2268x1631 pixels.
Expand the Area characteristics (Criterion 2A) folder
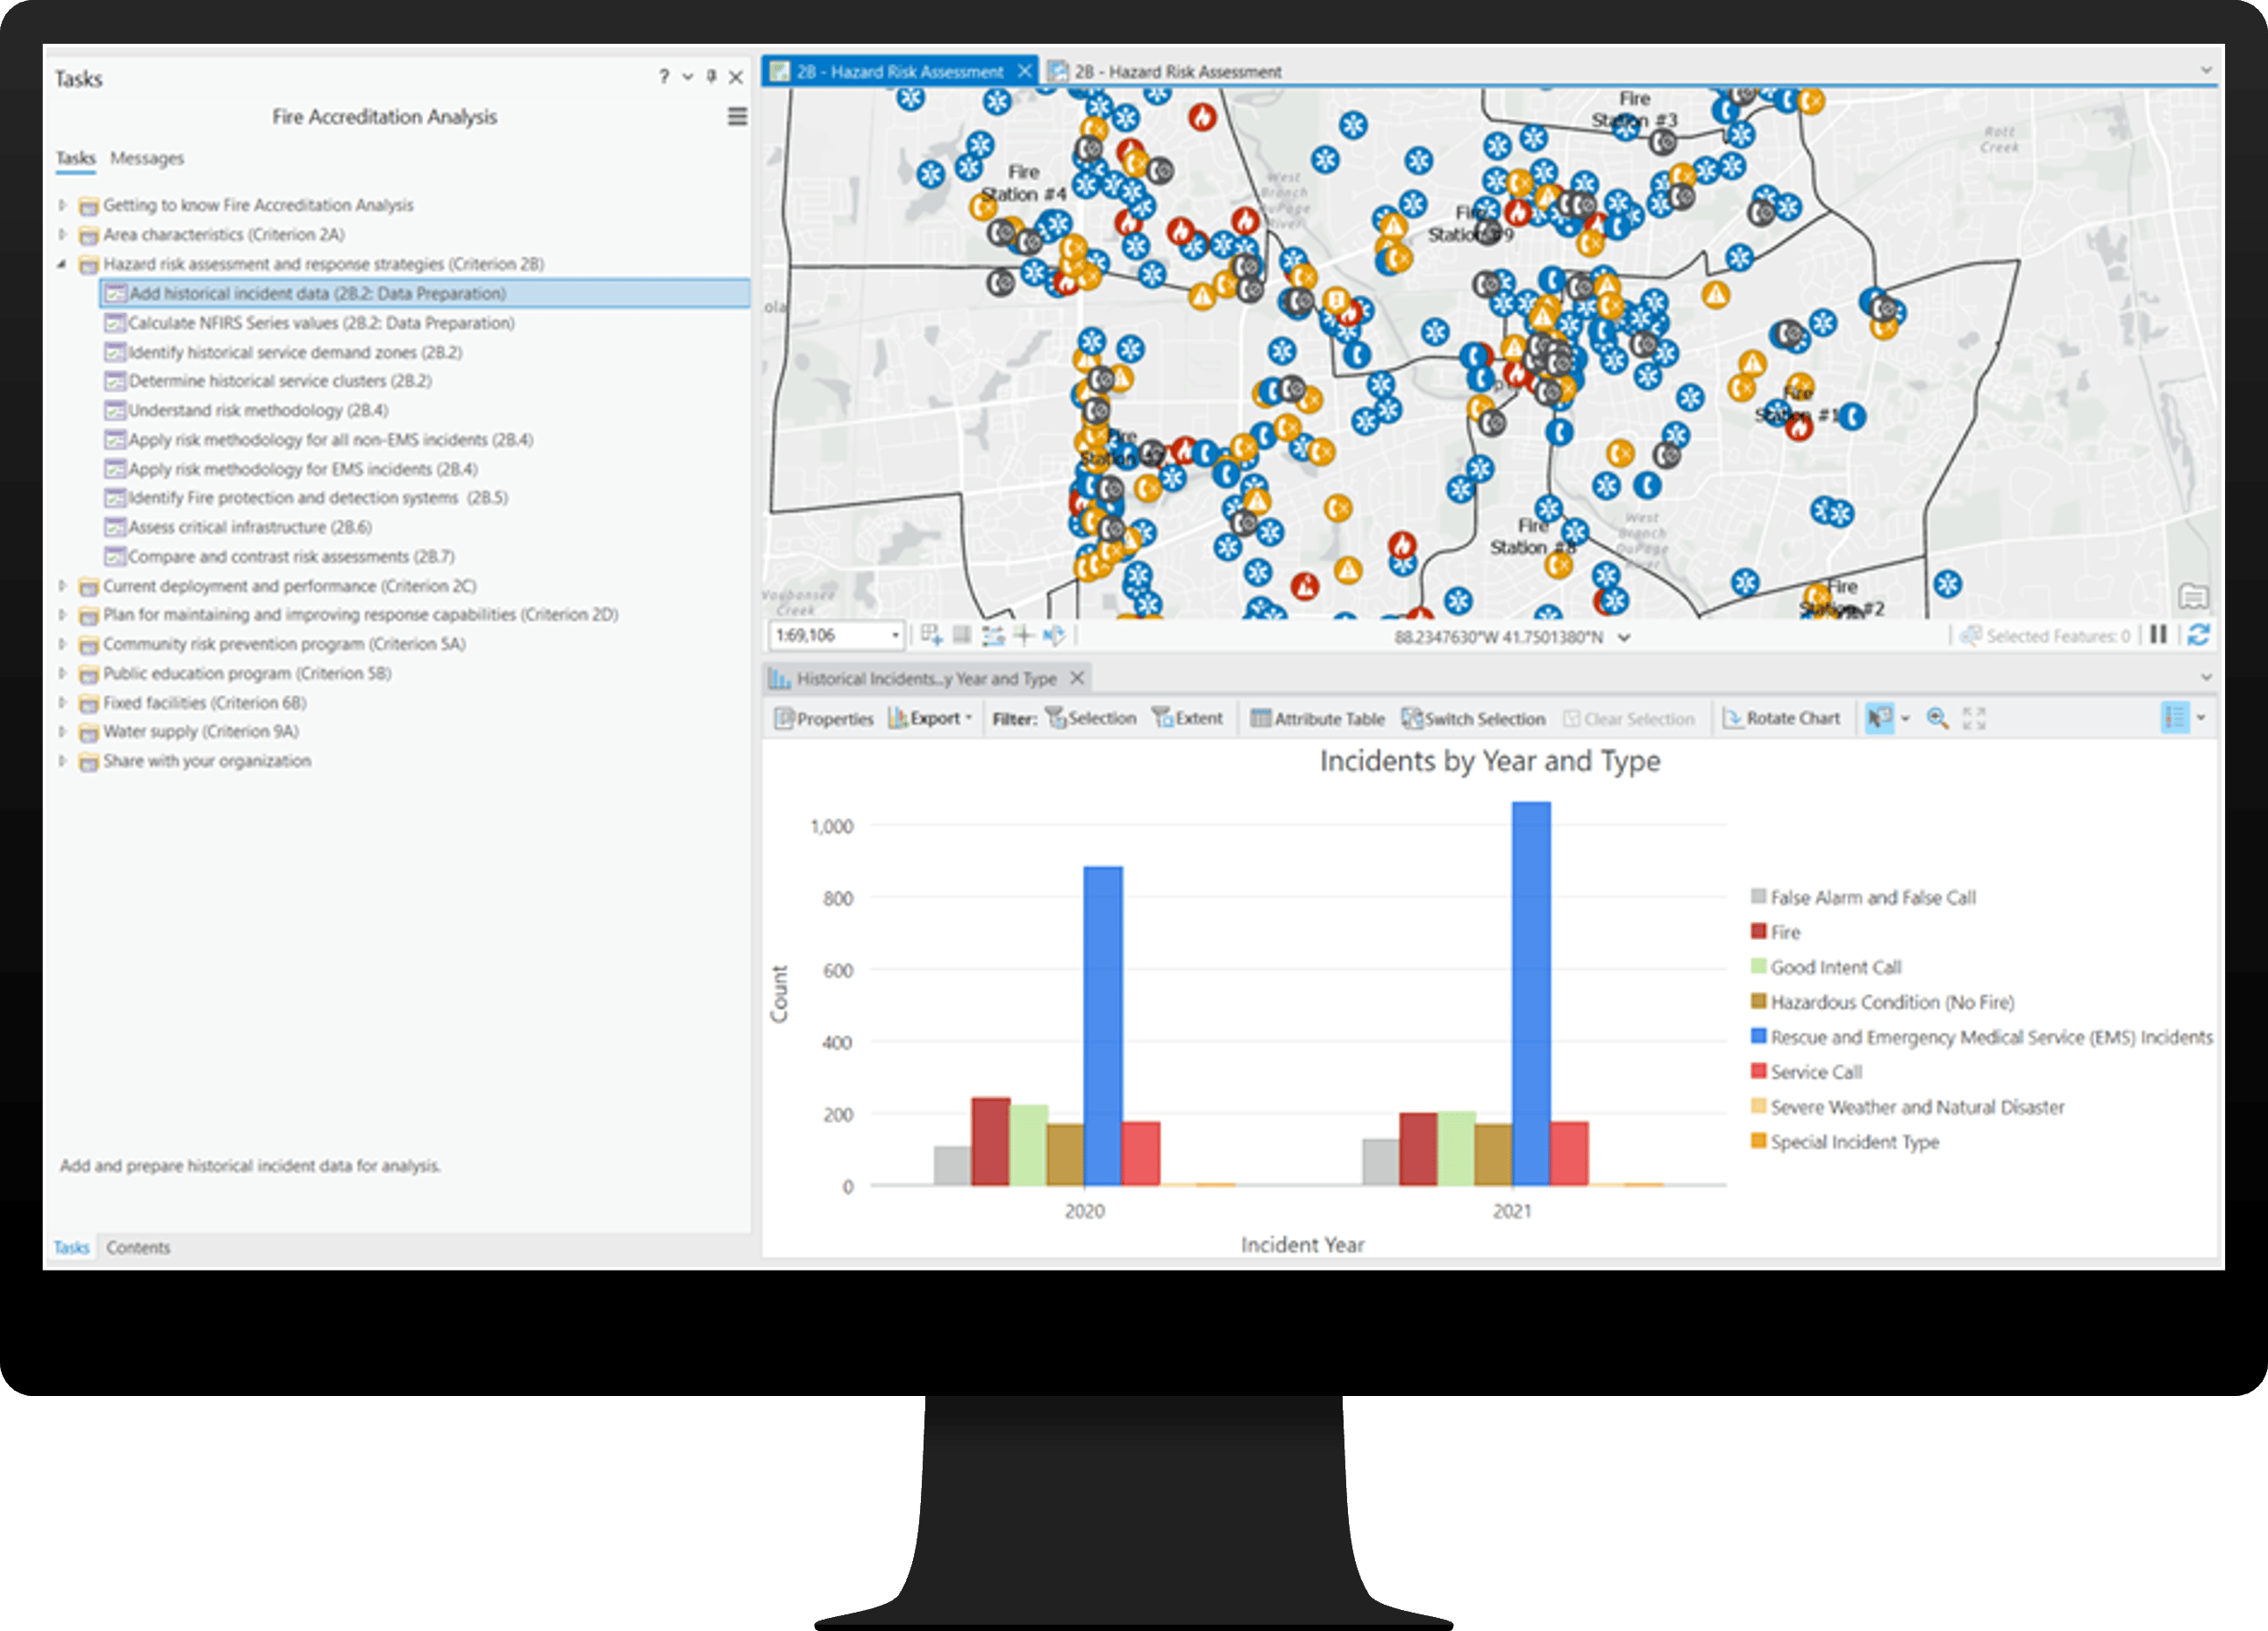[62, 234]
